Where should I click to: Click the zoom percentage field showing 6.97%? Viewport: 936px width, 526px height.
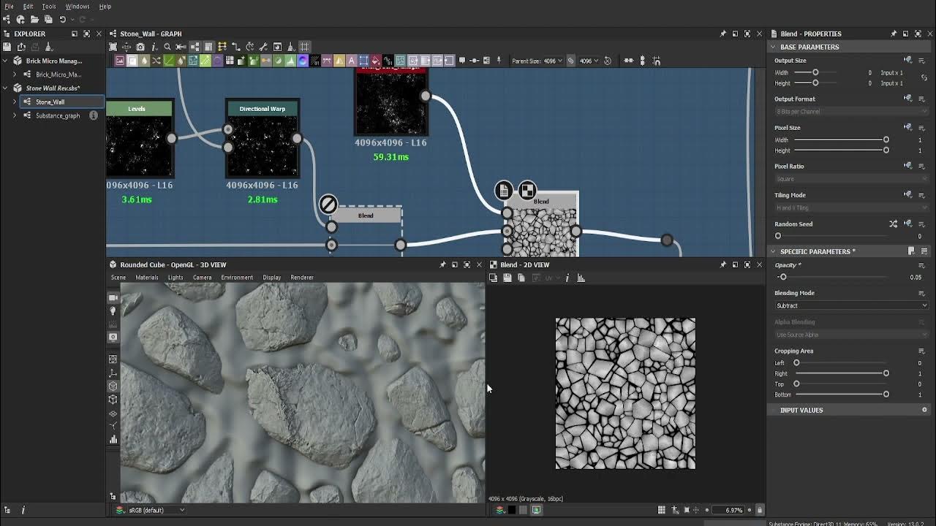coord(728,510)
